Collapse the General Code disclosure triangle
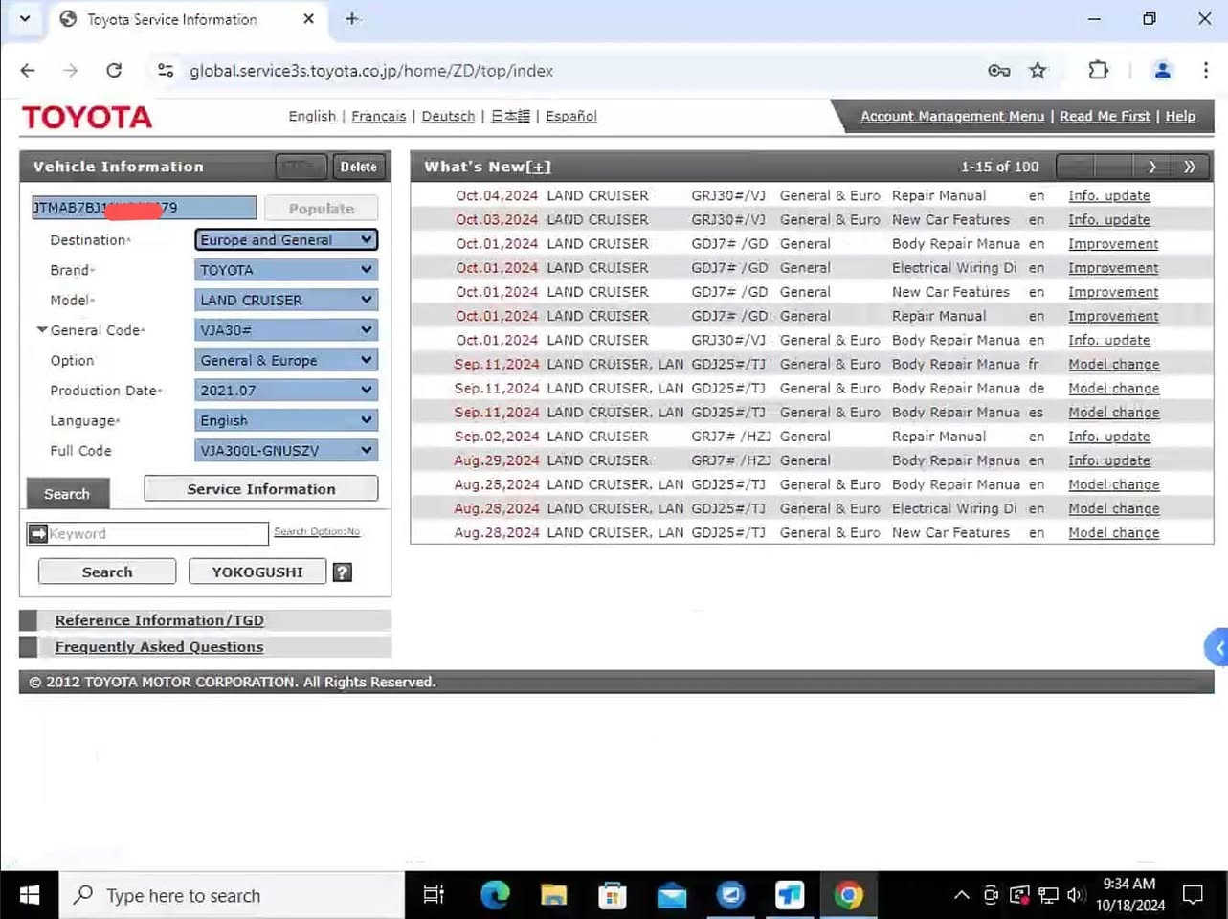Image resolution: width=1228 pixels, height=919 pixels. [41, 329]
